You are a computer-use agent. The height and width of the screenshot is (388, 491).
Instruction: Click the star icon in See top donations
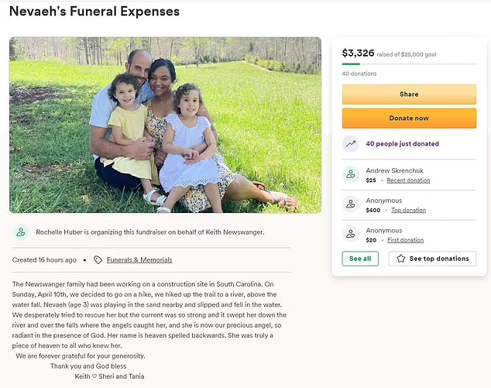click(400, 259)
